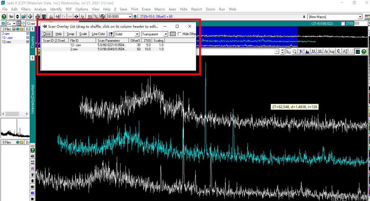Open the Solid line style dropdown

tap(137, 34)
